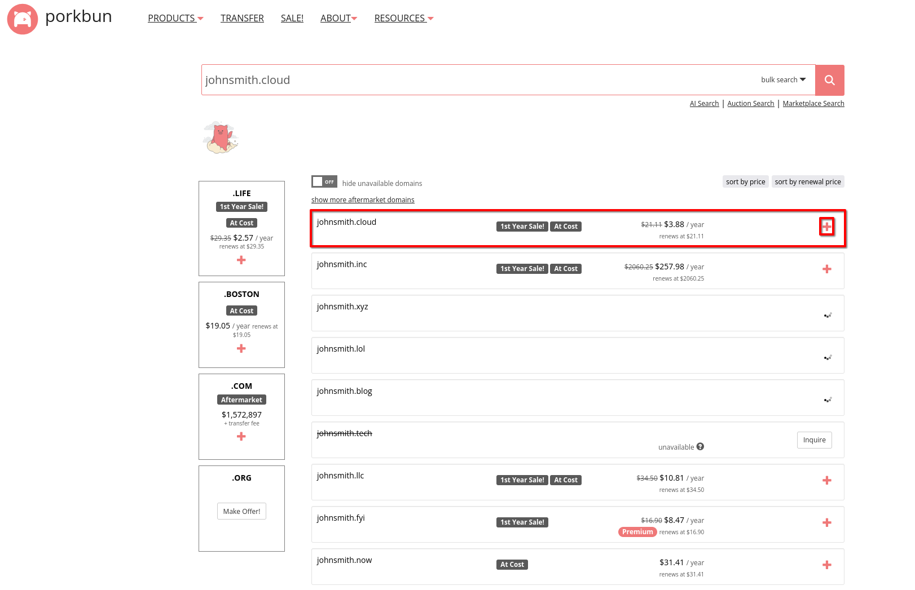Click the magnifying glass search button
This screenshot has height=590, width=915.
(829, 80)
